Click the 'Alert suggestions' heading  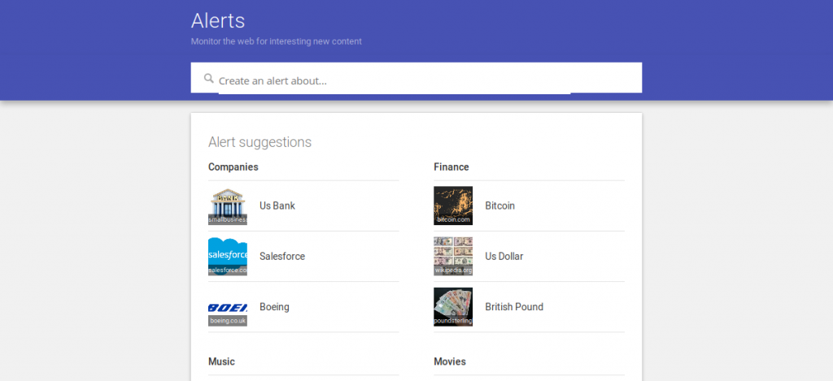coord(259,142)
